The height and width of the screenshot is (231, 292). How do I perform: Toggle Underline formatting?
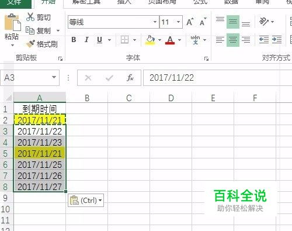[x=99, y=40]
